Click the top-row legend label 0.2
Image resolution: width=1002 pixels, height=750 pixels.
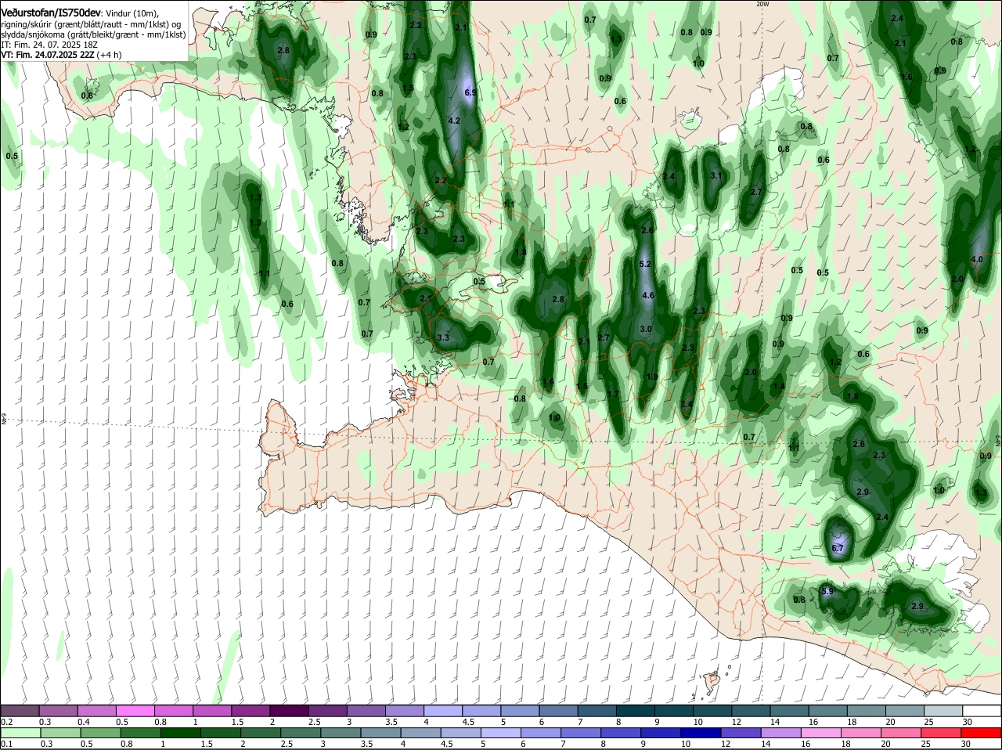[x=6, y=721]
